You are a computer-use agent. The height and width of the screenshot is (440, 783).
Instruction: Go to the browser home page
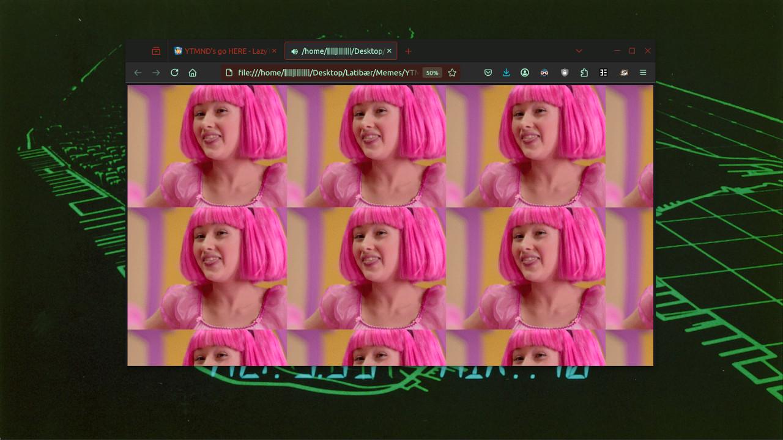click(193, 73)
